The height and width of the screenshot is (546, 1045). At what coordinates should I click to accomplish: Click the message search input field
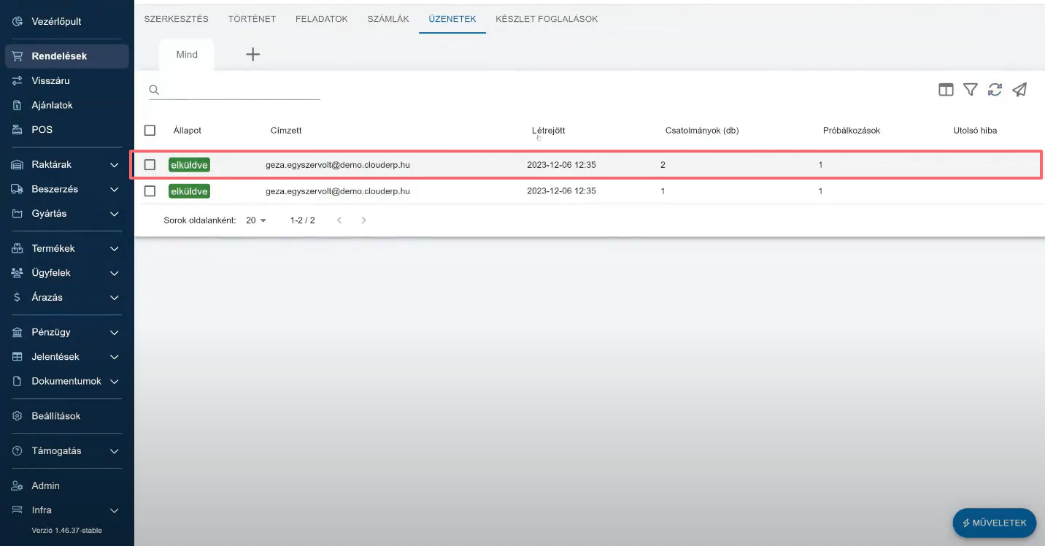point(241,91)
